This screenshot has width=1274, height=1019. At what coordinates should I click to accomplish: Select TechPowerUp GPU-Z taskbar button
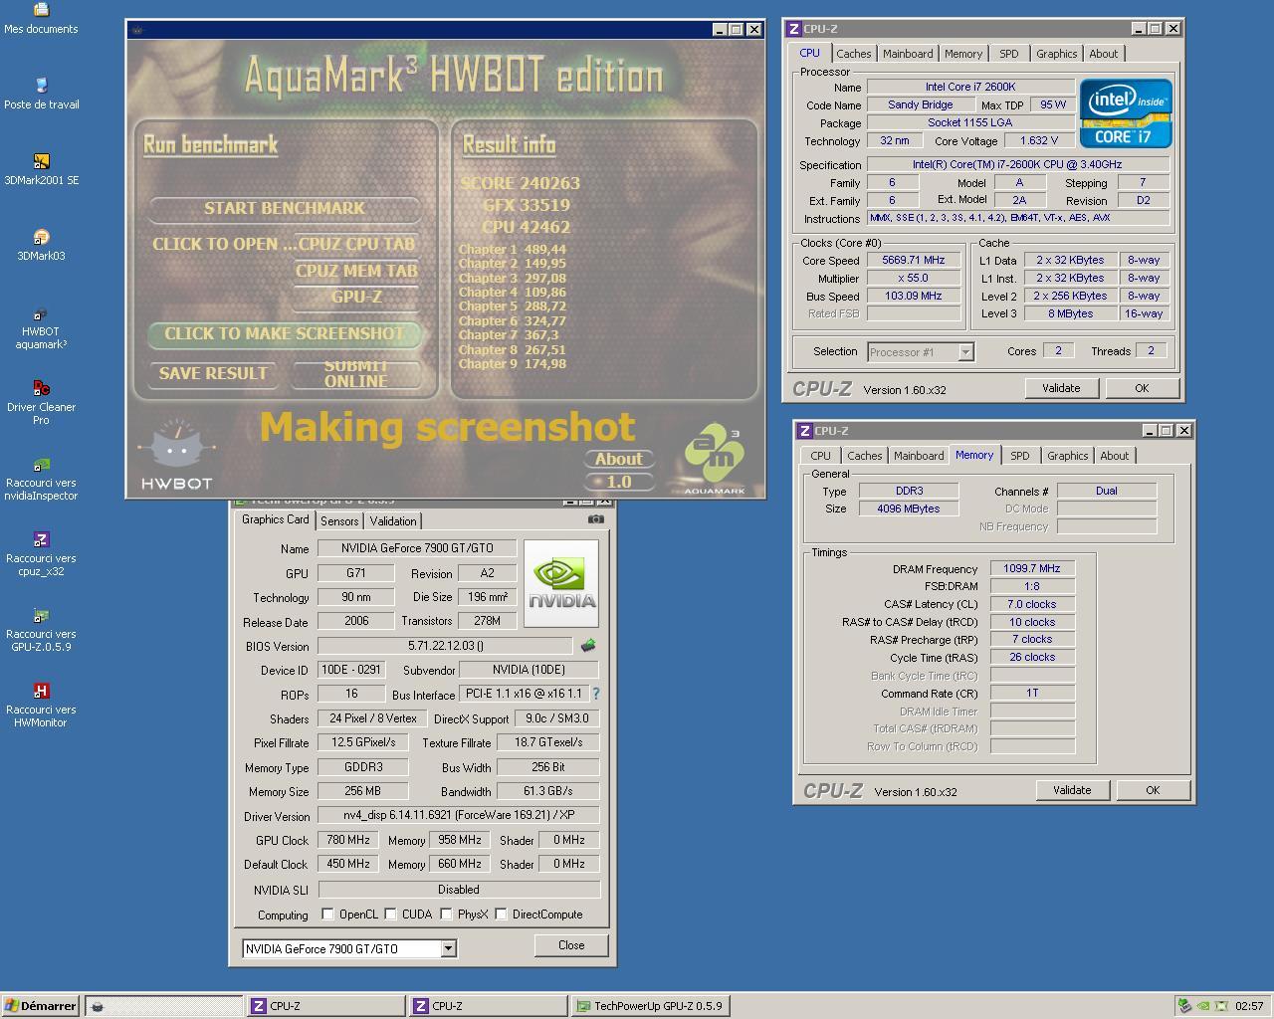651,1006
